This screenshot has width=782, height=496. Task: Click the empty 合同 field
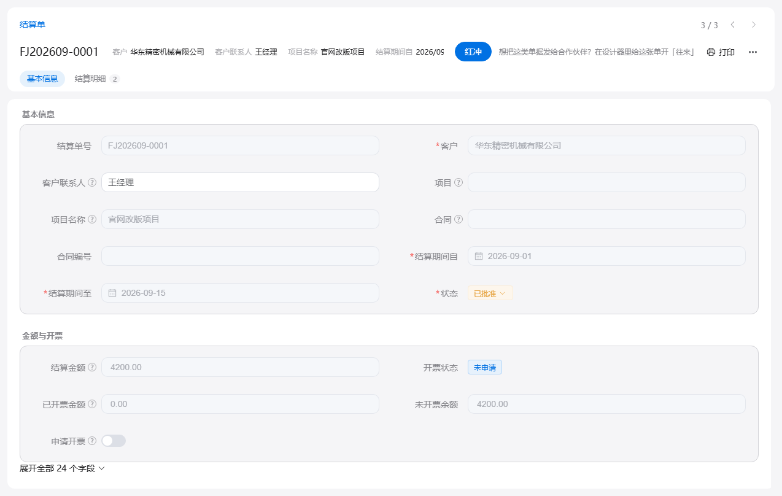[x=606, y=219]
